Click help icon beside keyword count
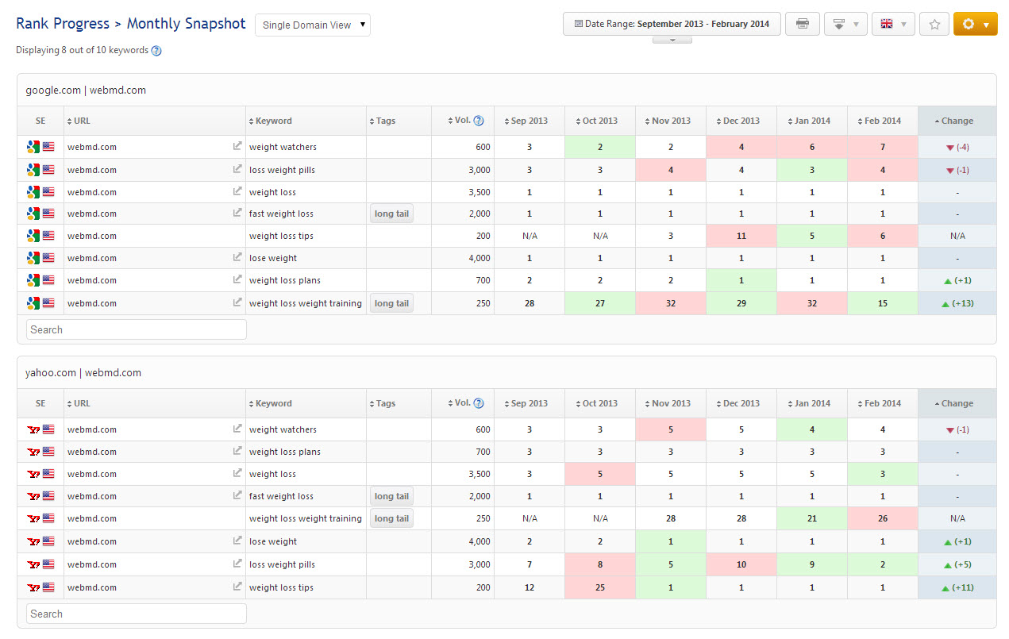Image resolution: width=1009 pixels, height=639 pixels. 156,51
